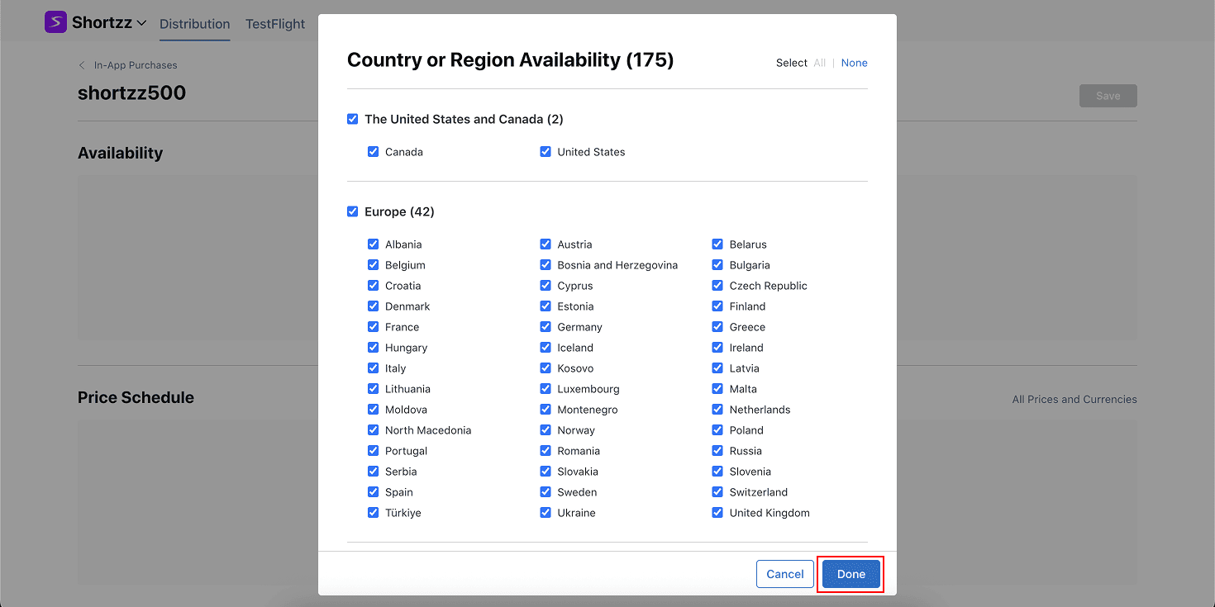Open All Prices and Currencies link

(x=1074, y=400)
